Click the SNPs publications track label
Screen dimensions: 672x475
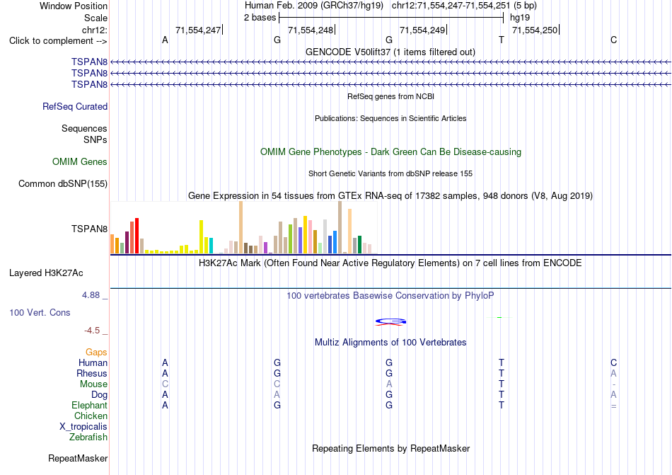pos(95,139)
